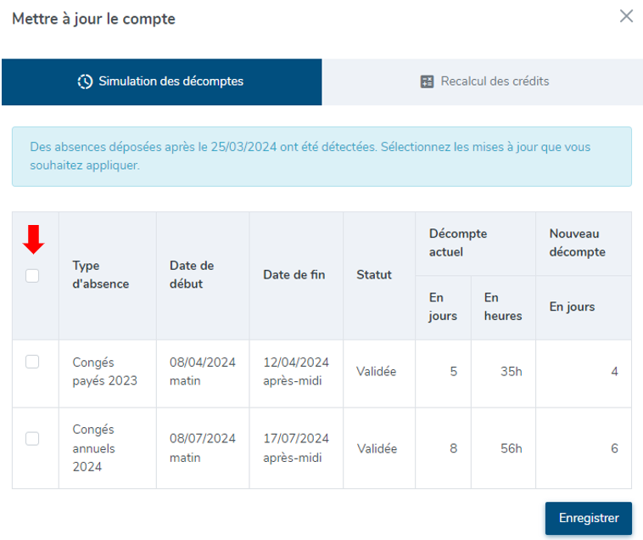The width and height of the screenshot is (643, 540).
Task: Click the new count value 6 for Congés annuels
Action: pyautogui.click(x=614, y=448)
